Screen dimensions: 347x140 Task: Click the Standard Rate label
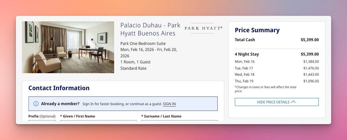pyautogui.click(x=133, y=68)
